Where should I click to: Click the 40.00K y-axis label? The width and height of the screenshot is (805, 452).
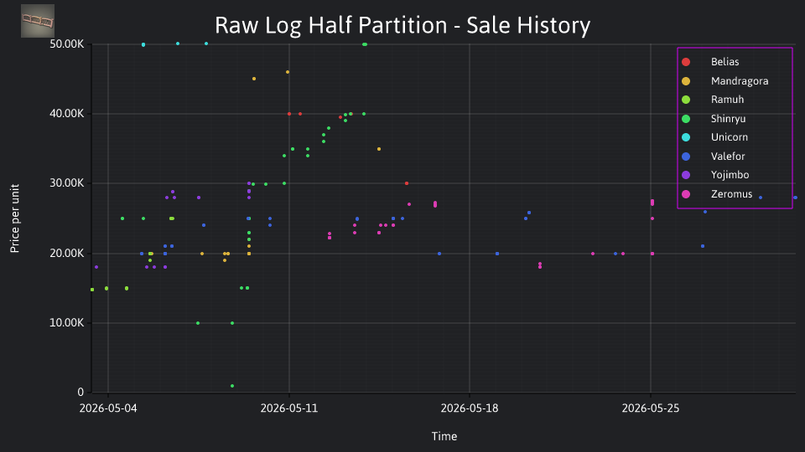67,114
